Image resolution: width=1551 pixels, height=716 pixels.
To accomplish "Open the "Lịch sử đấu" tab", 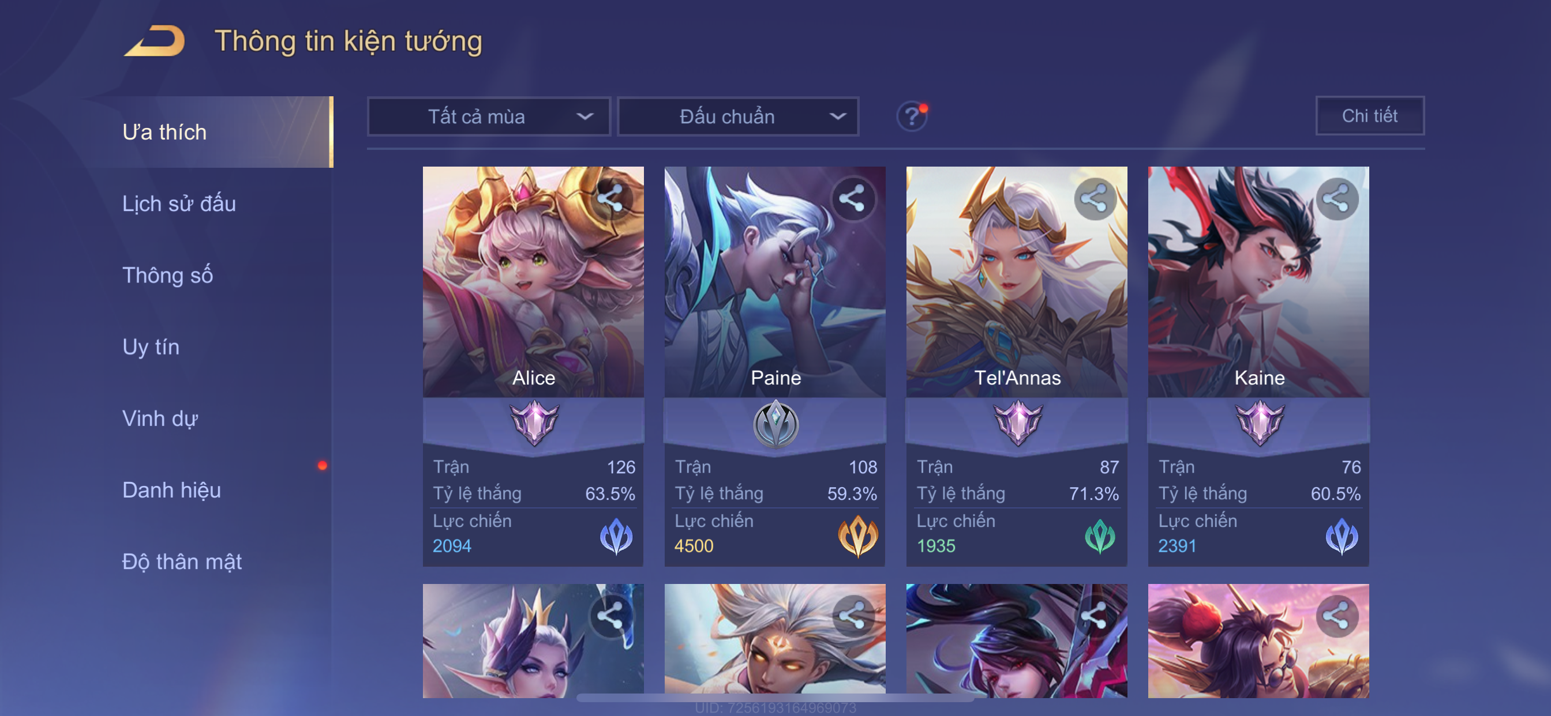I will click(x=179, y=204).
